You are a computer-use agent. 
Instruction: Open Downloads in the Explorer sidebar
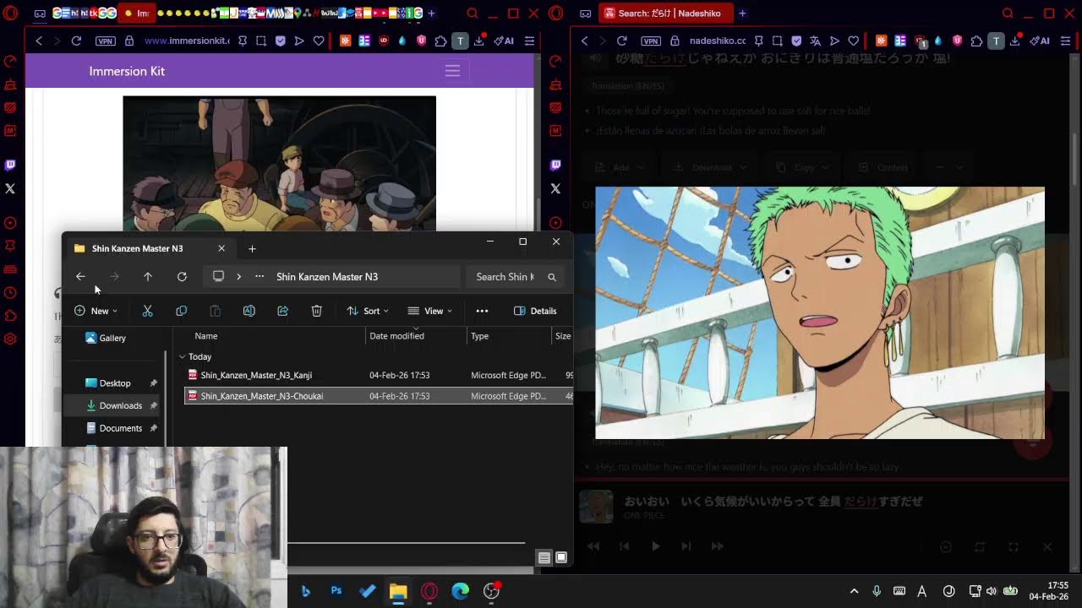[121, 405]
